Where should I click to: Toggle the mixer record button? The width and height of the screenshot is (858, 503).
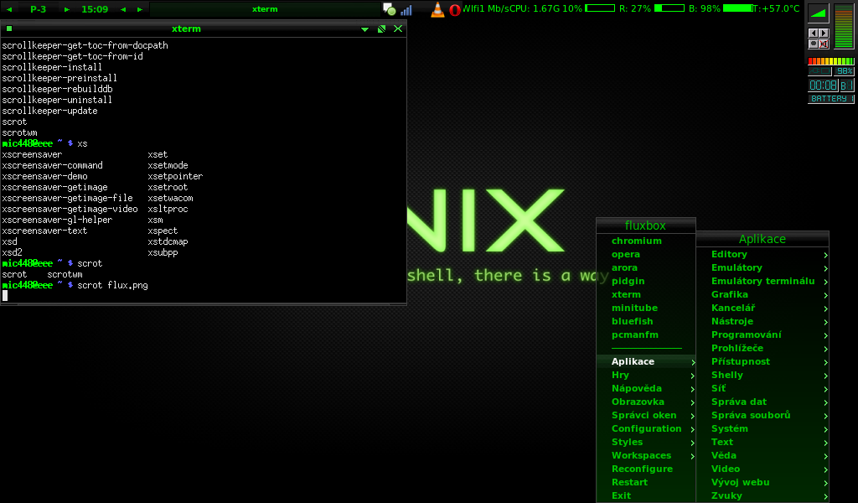813,44
